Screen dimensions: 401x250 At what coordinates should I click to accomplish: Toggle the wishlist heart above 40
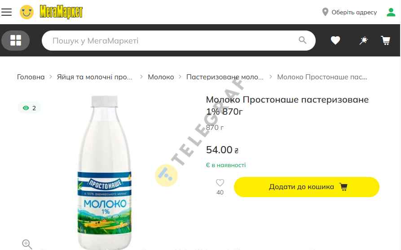[x=220, y=183]
